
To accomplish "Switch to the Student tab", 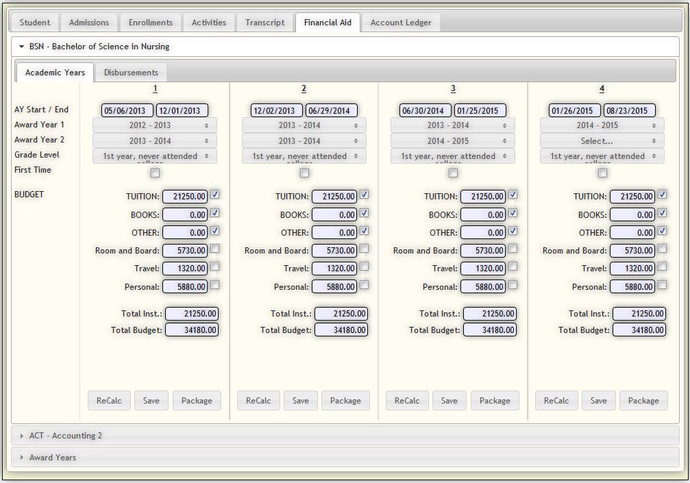I will 35,23.
